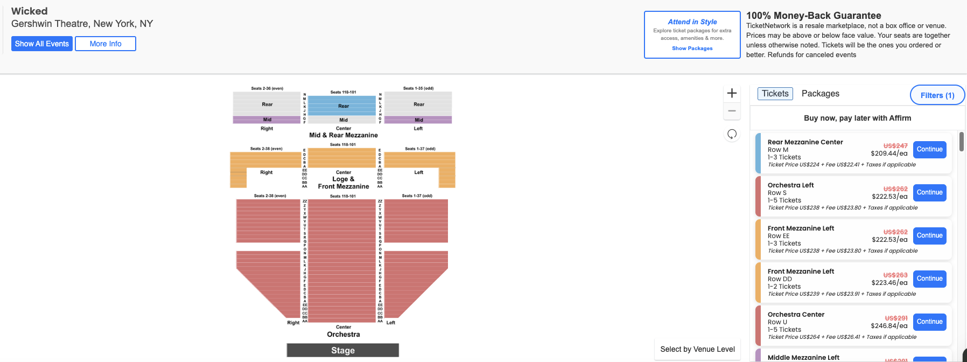The image size is (967, 362).
Task: Zoom into the seating map with the plus icon
Action: tap(732, 93)
